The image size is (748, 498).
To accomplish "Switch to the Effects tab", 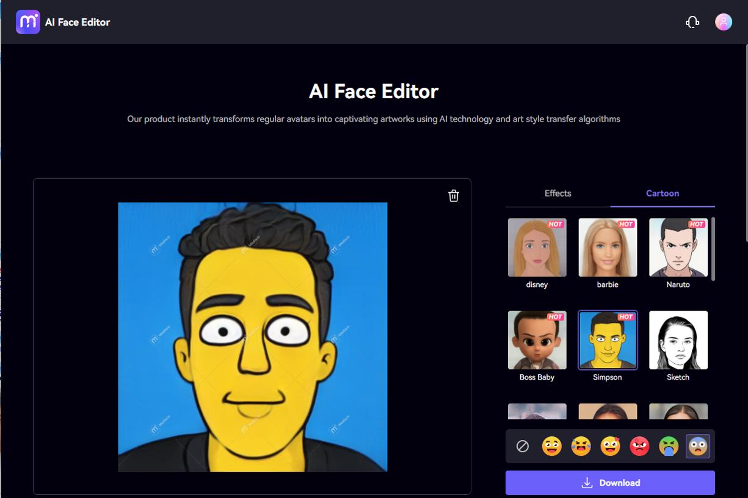I will pos(557,193).
